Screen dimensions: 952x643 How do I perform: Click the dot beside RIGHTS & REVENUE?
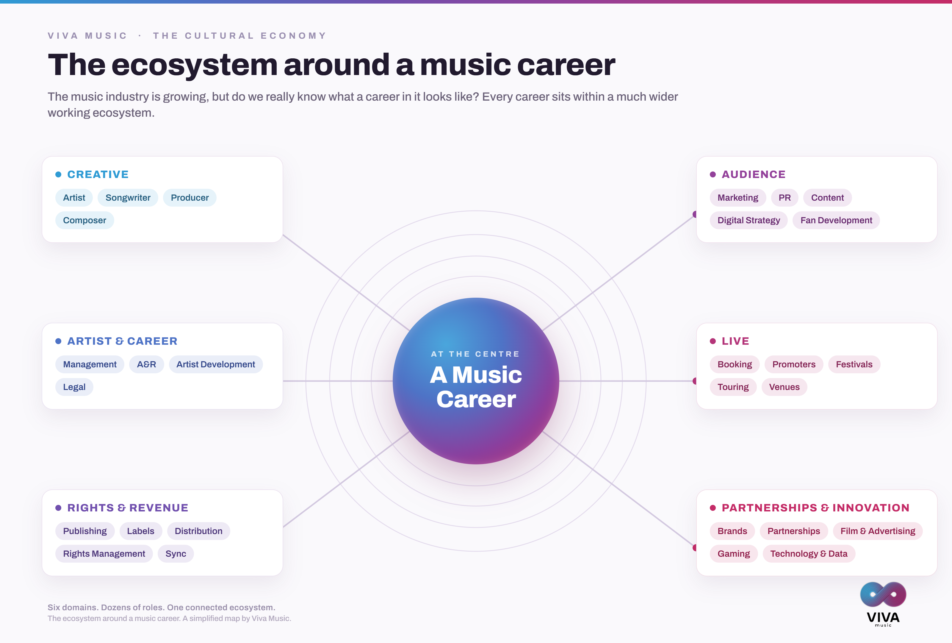(58, 508)
